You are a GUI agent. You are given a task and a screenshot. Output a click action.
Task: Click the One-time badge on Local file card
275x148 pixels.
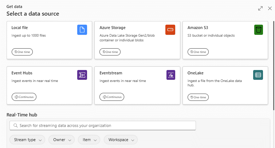[22, 52]
